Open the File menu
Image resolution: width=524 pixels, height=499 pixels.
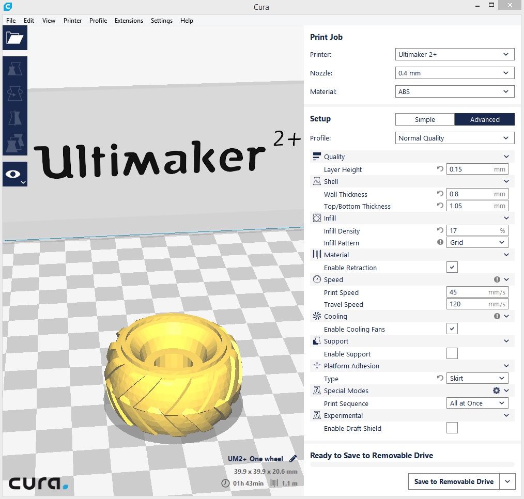tap(11, 20)
